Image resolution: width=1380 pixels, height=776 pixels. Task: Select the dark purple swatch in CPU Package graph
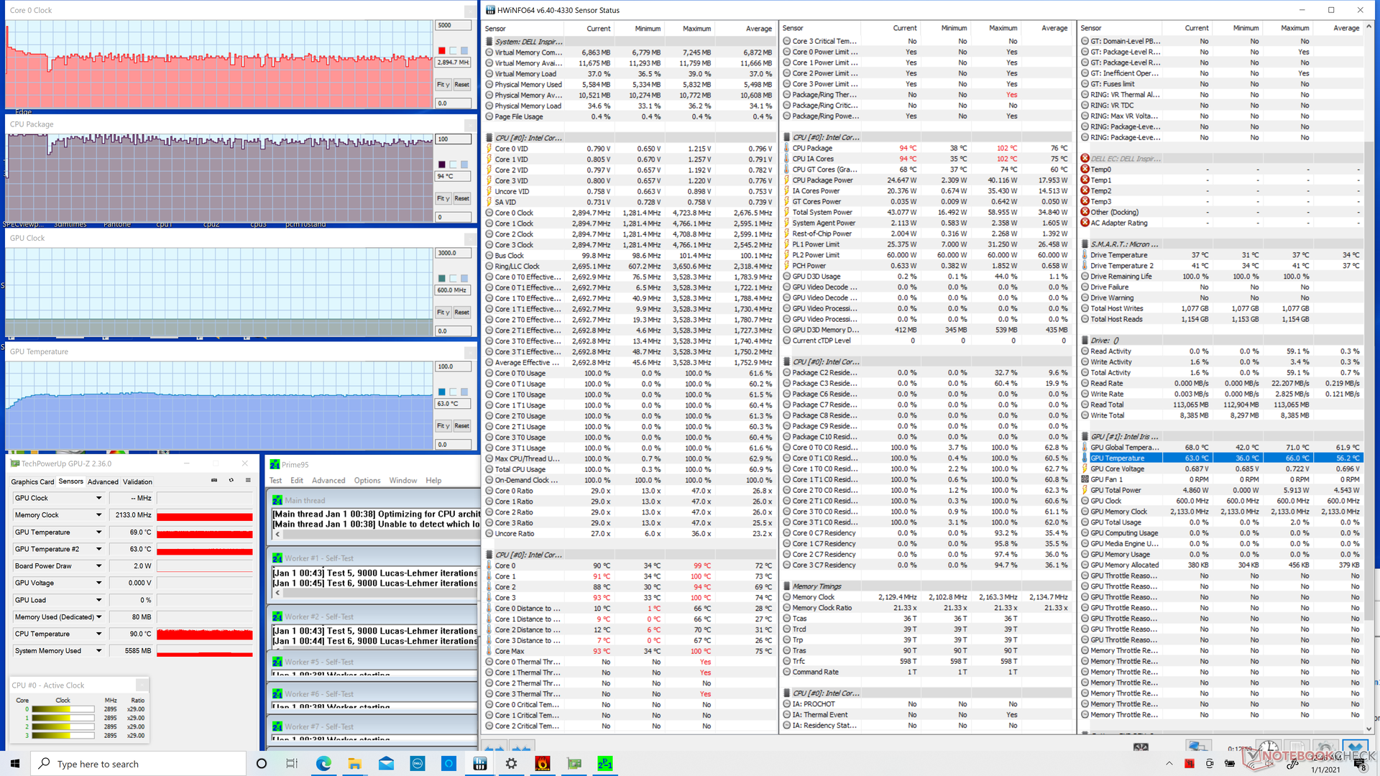(x=441, y=165)
